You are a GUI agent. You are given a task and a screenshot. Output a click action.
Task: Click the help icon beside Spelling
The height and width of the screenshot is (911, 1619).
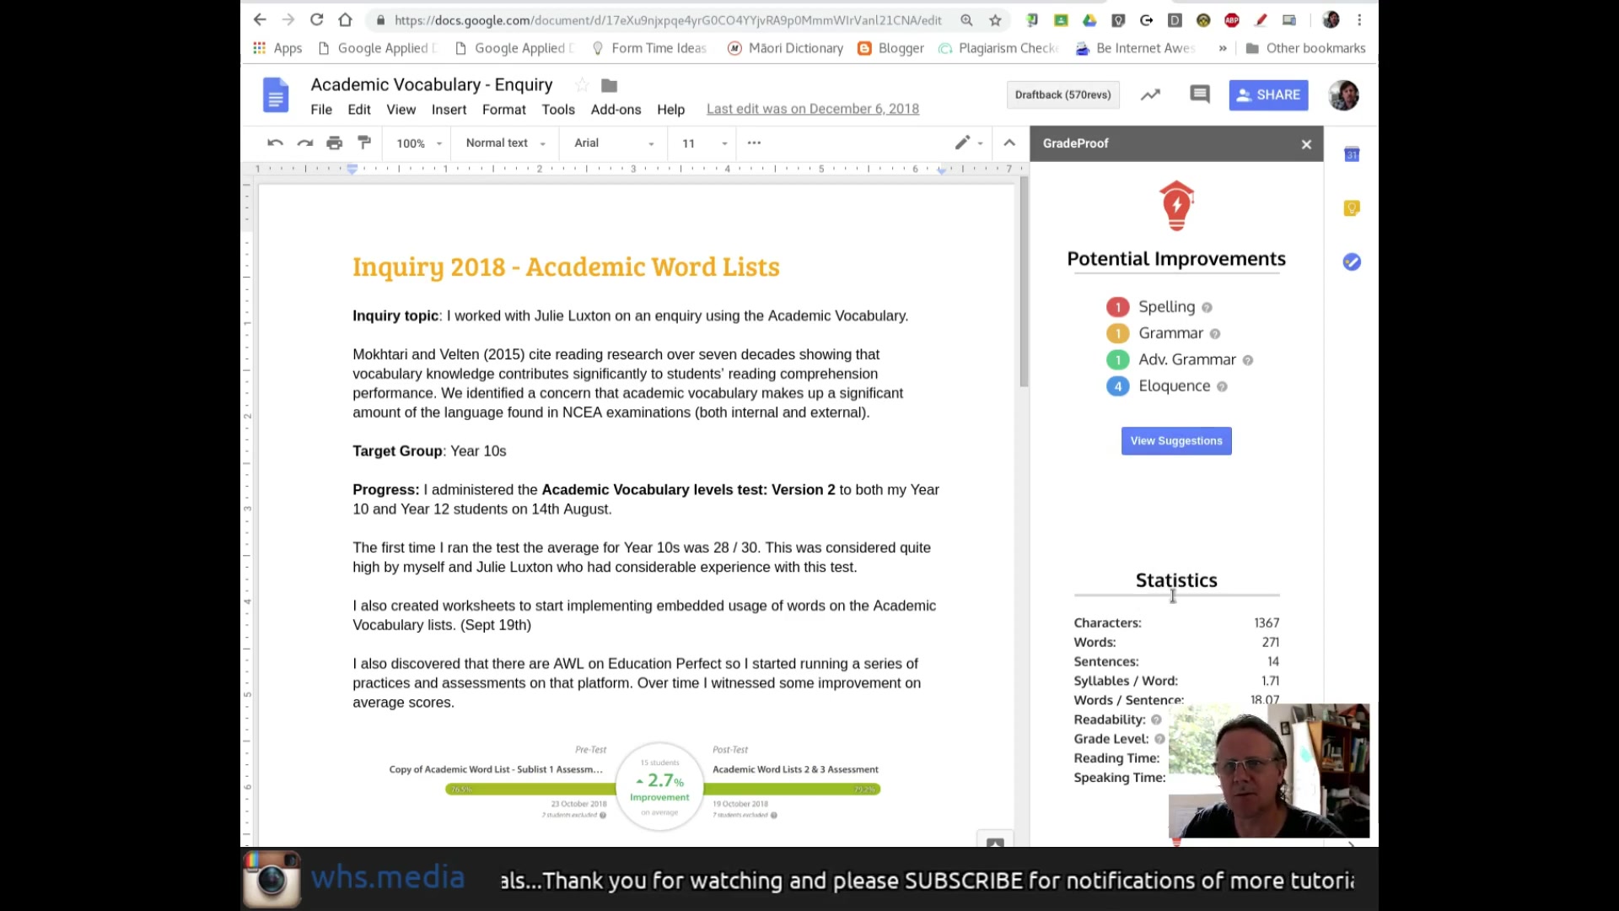1207,308
